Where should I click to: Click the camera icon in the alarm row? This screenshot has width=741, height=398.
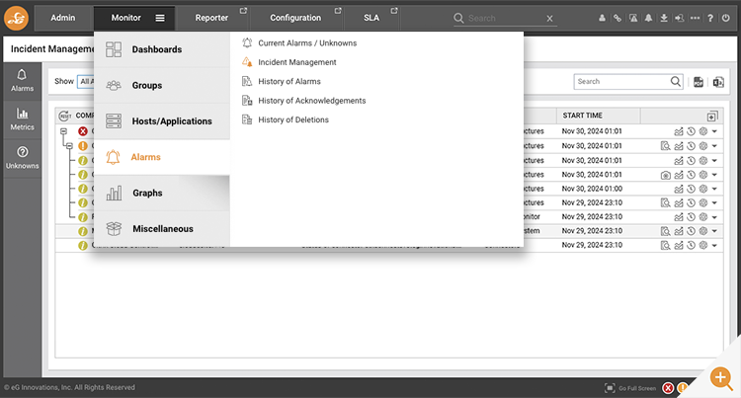[x=665, y=175]
